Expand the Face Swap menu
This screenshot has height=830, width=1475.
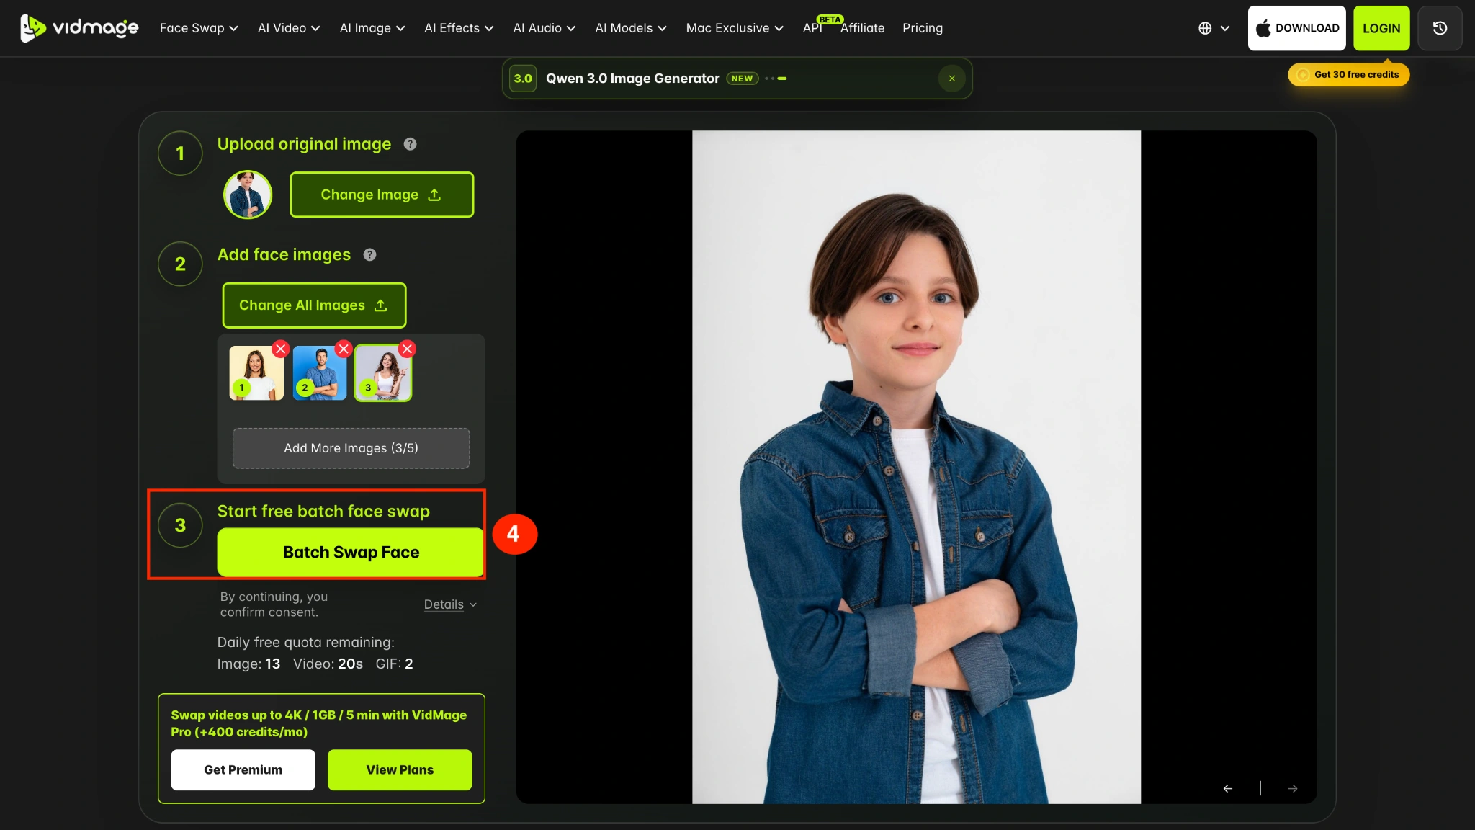coord(199,28)
